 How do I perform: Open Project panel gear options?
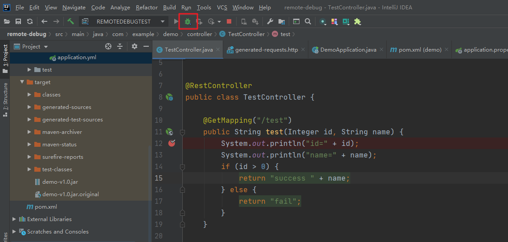pos(135,47)
